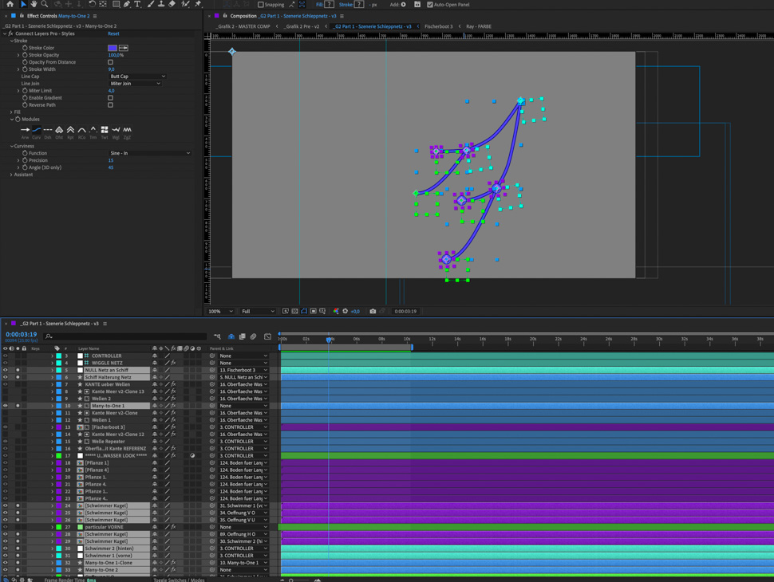Take a snapshot with the camera icon
The height and width of the screenshot is (582, 774).
[373, 312]
